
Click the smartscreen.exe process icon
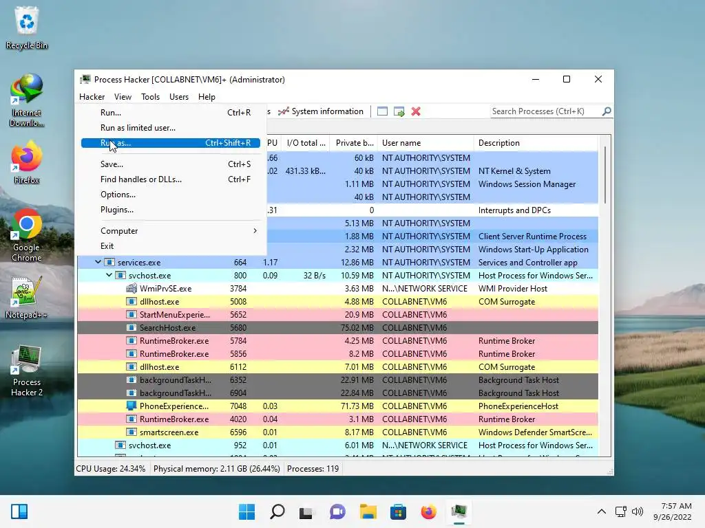tap(131, 432)
